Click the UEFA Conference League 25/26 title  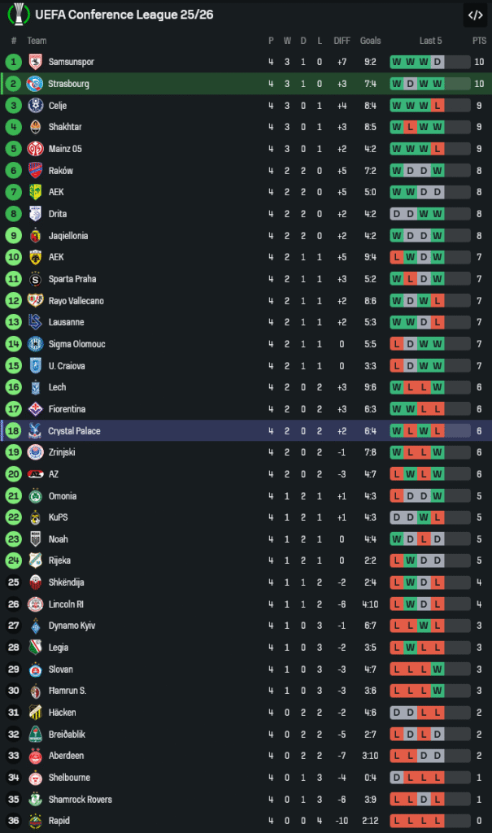(124, 15)
